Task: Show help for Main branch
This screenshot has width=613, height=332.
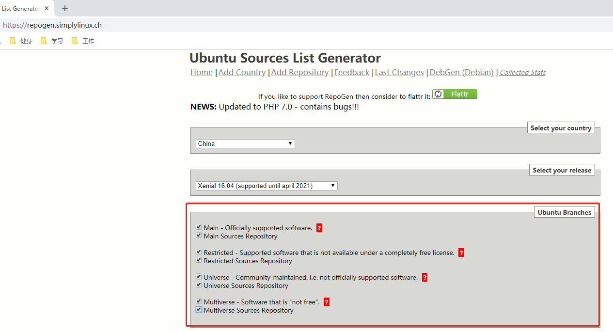Action: [319, 228]
